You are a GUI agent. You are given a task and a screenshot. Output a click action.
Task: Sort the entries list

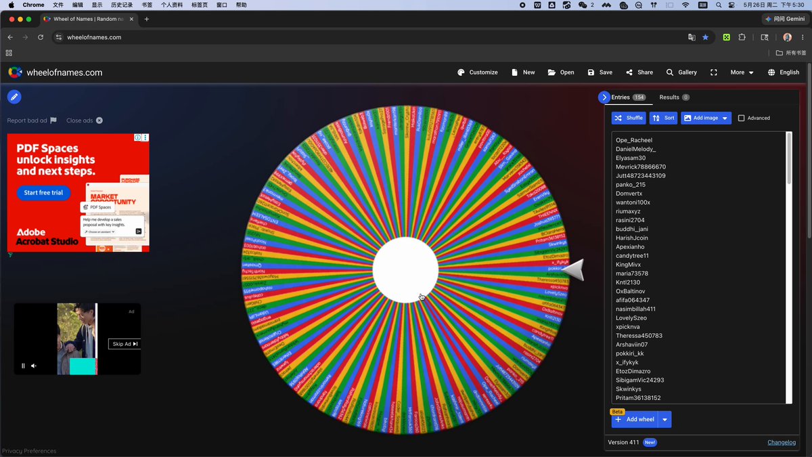tap(663, 118)
